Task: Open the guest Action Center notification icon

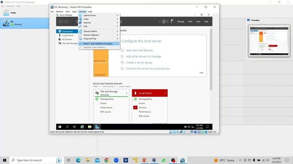Action: [207, 127]
